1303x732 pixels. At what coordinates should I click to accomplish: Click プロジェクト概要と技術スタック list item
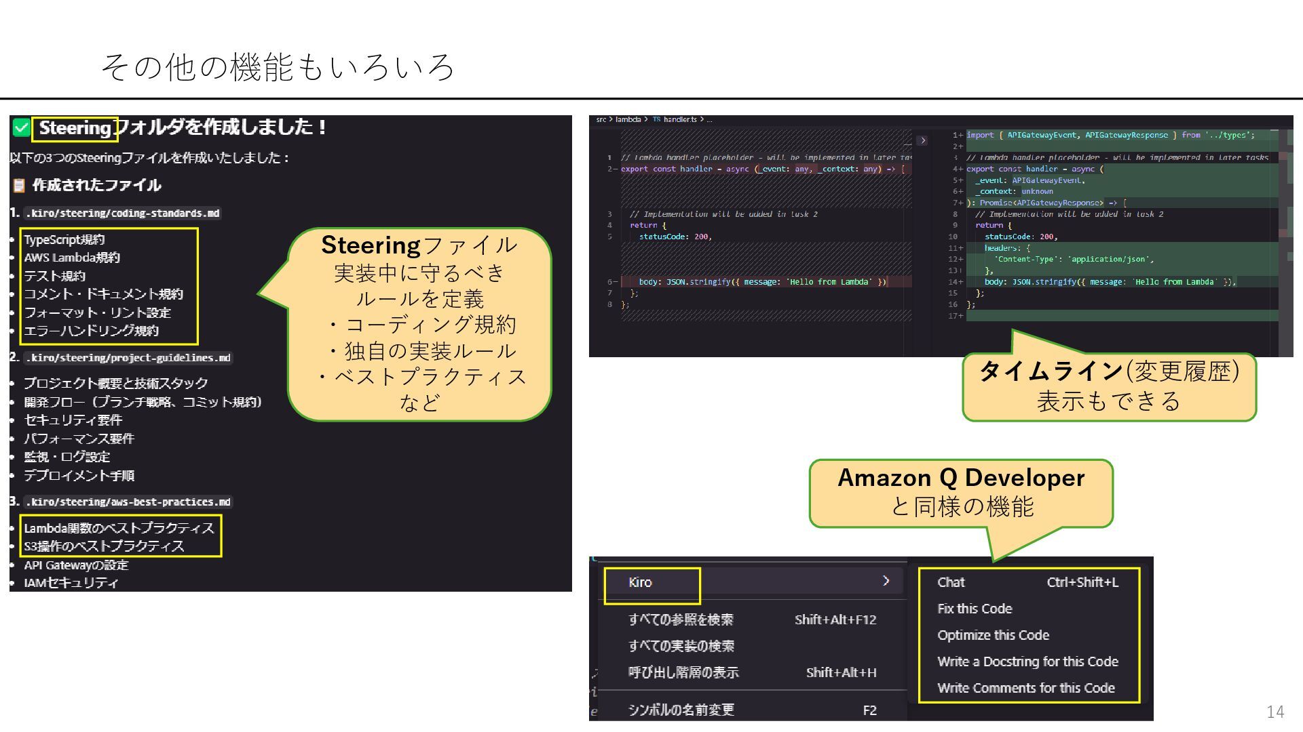pyautogui.click(x=115, y=383)
